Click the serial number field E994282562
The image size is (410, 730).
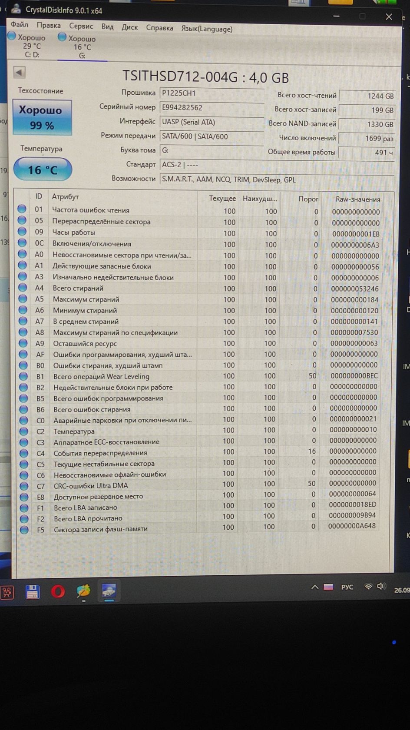[212, 108]
